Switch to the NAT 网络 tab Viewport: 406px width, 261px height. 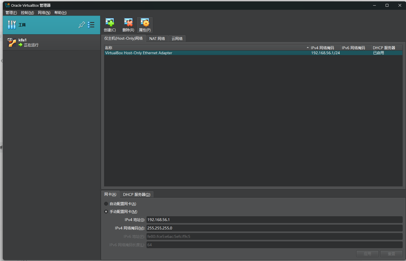point(157,39)
